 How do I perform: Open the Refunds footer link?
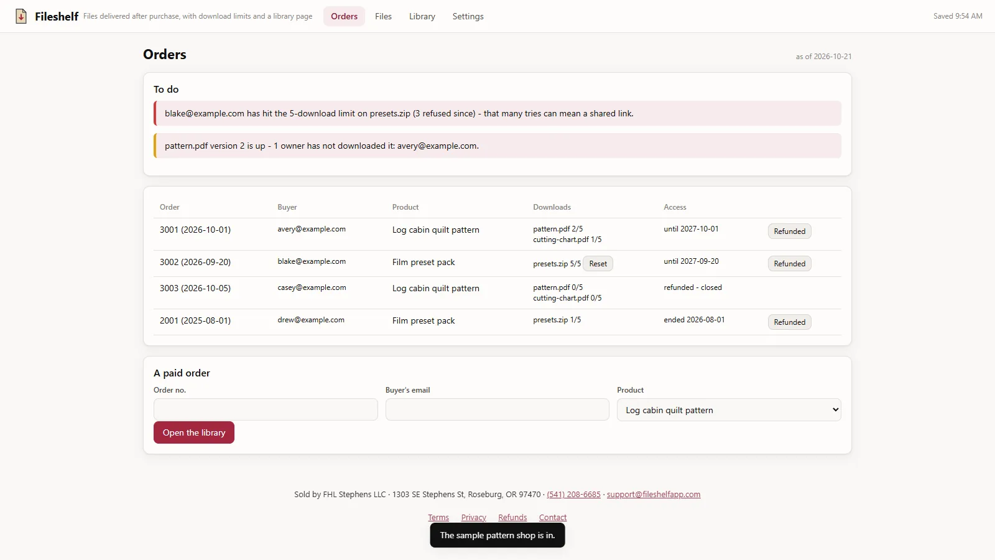[x=512, y=518]
